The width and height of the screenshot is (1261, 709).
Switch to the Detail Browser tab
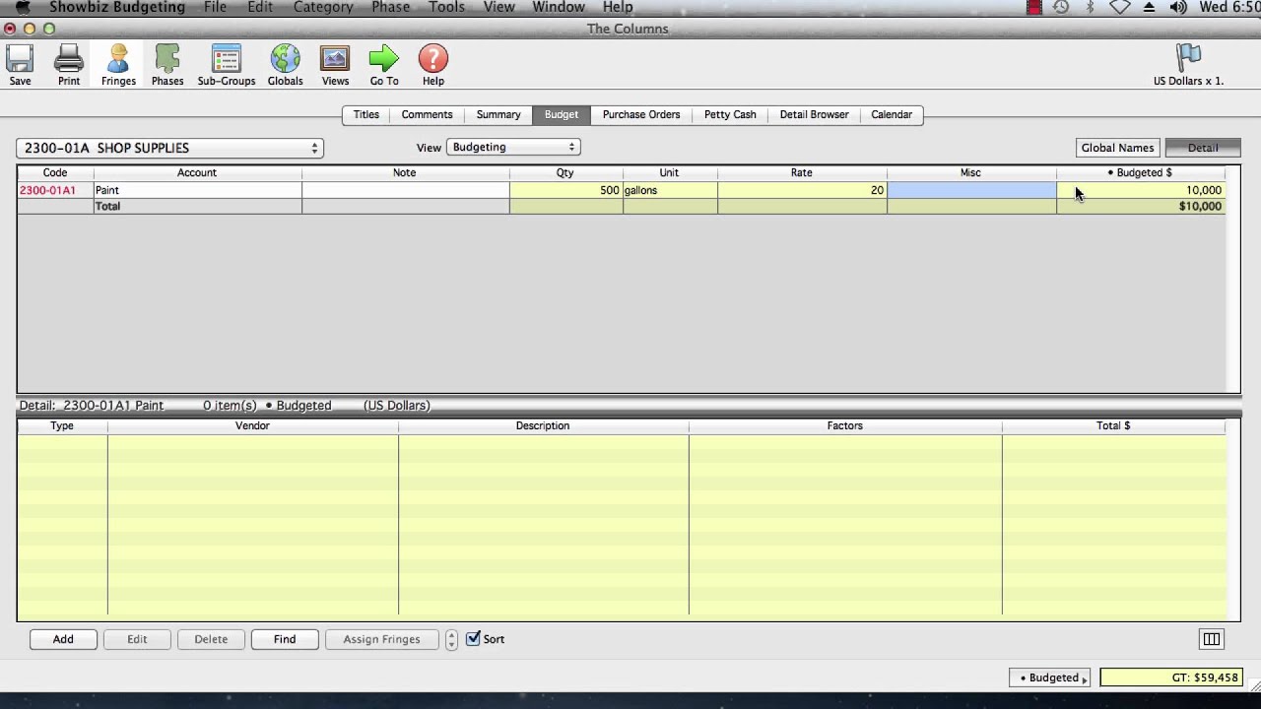tap(814, 114)
